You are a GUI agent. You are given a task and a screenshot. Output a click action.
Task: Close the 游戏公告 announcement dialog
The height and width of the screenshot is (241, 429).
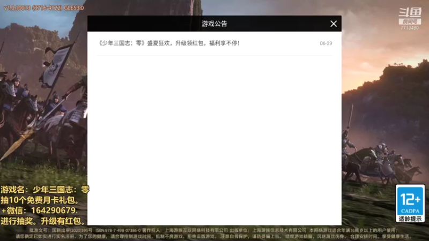click(333, 24)
